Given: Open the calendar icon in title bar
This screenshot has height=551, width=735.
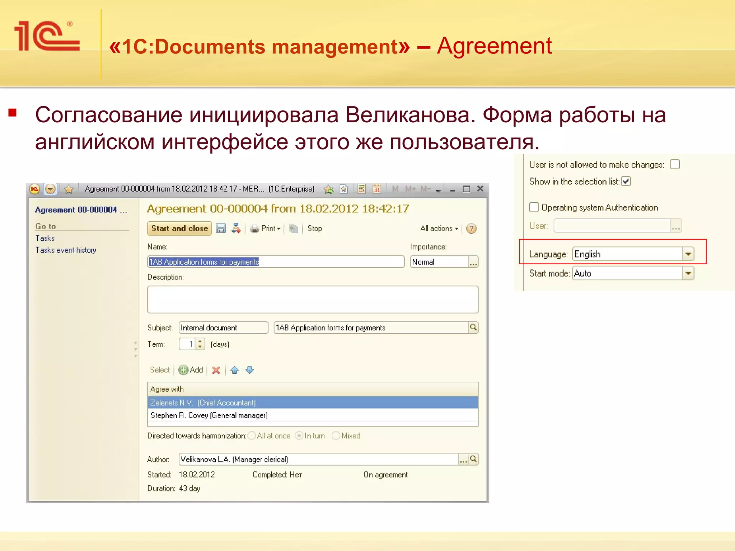Looking at the screenshot, I should pos(377,189).
